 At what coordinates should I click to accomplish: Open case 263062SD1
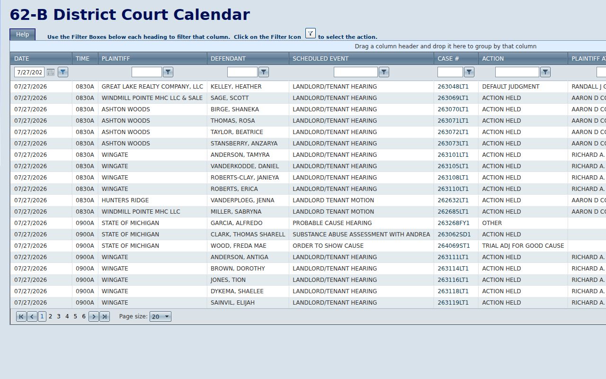(454, 235)
